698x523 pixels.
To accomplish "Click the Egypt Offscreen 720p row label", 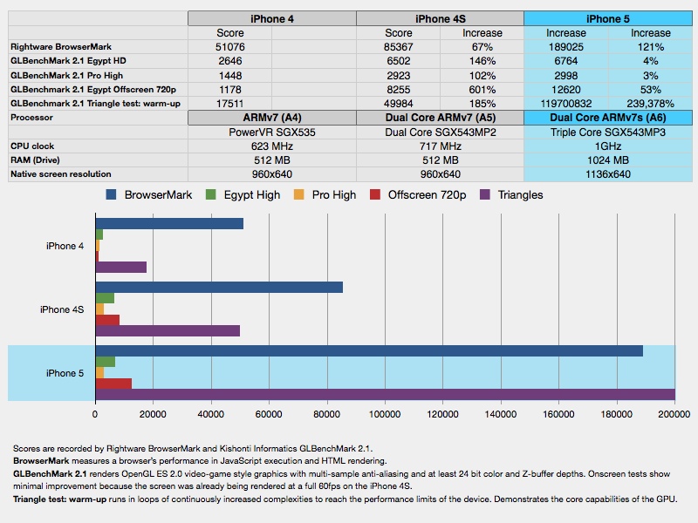I will coord(93,90).
